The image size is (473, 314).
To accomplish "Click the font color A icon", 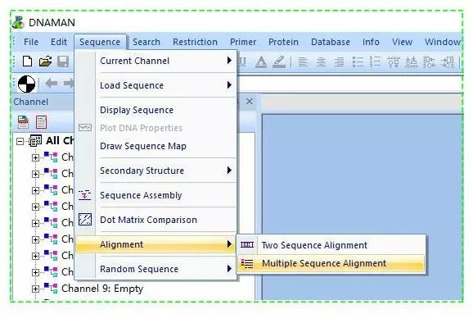I will coord(261,62).
